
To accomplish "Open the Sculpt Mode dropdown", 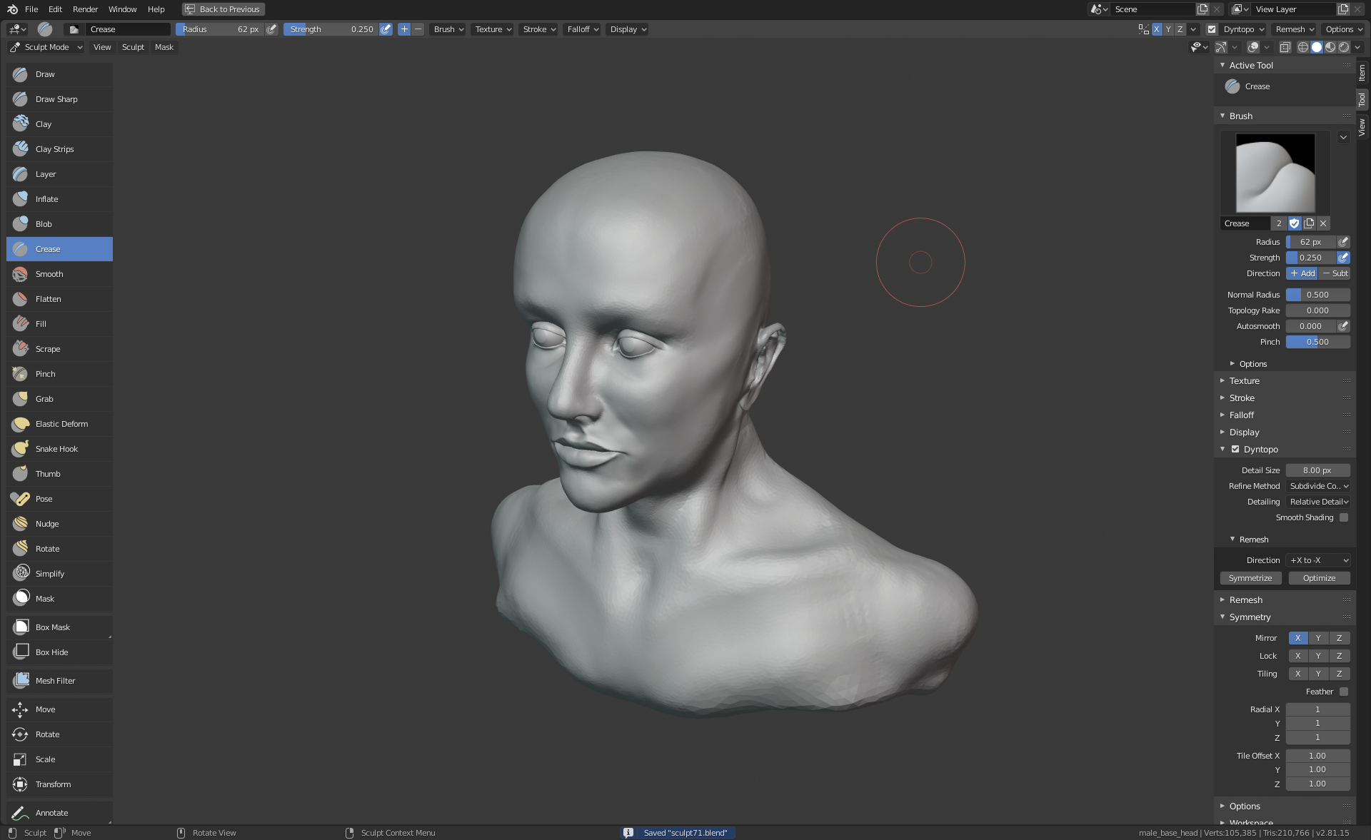I will (46, 47).
